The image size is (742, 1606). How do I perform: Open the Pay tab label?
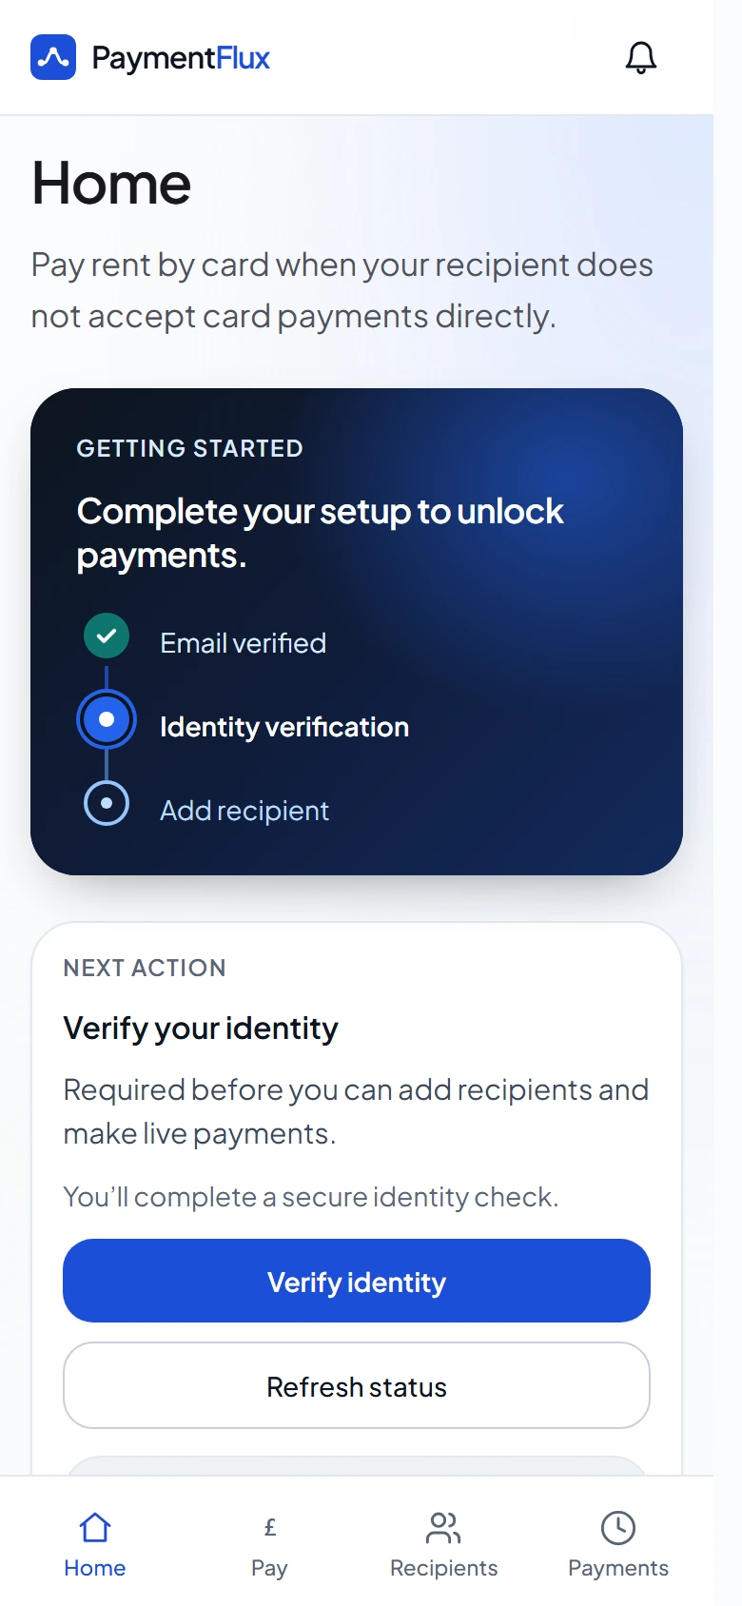(269, 1568)
